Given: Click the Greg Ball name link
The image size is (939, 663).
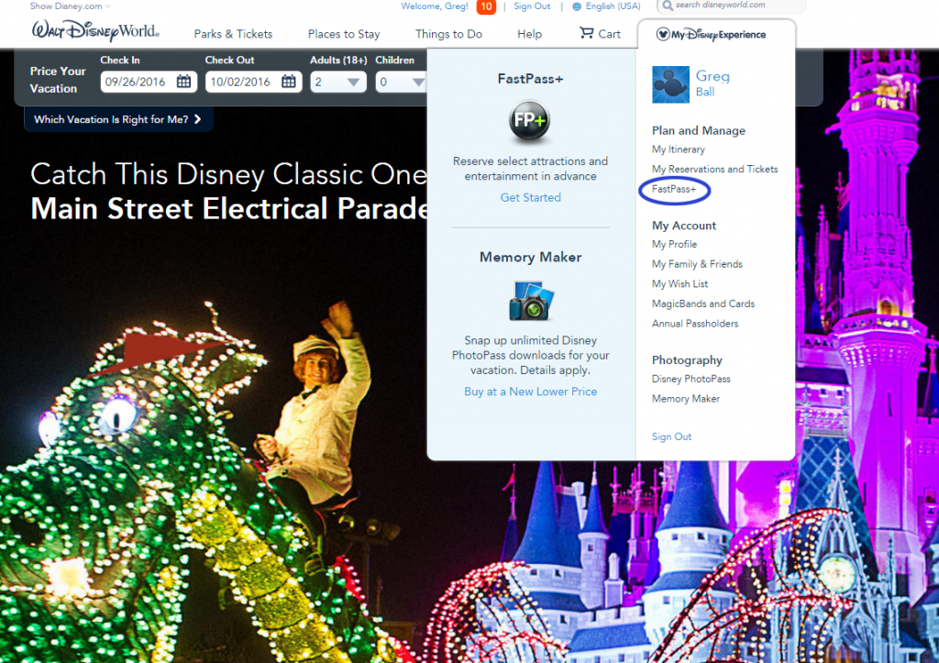Looking at the screenshot, I should (713, 83).
